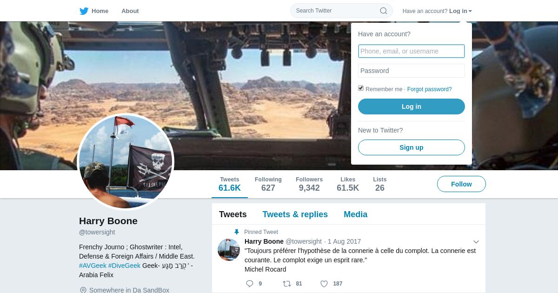The image size is (558, 293).
Task: Retweet the Michel Rocard quote tweet
Action: pos(287,284)
